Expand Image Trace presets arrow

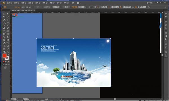[61, 7]
